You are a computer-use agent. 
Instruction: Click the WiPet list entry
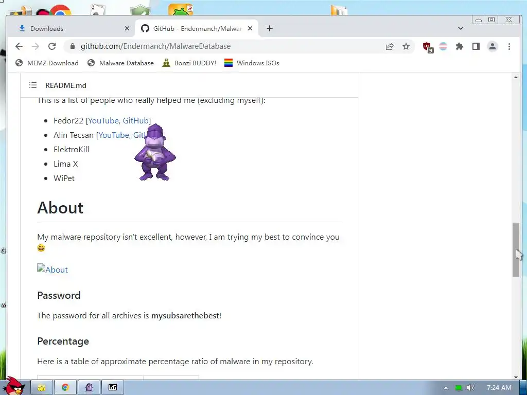(x=64, y=178)
